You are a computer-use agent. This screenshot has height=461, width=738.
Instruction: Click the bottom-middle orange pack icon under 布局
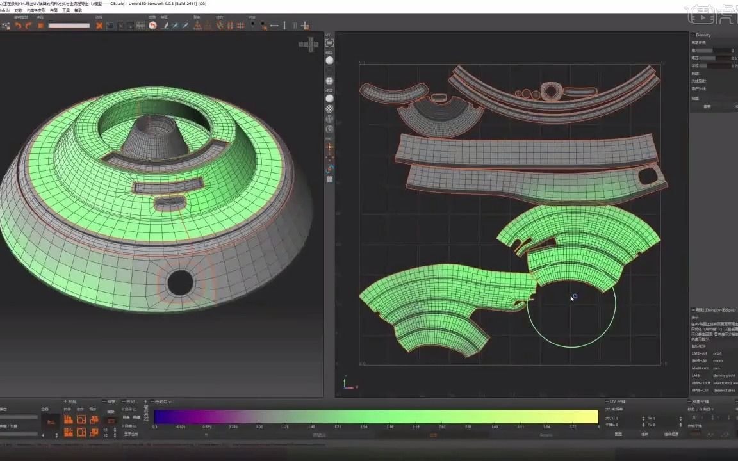pyautogui.click(x=81, y=432)
